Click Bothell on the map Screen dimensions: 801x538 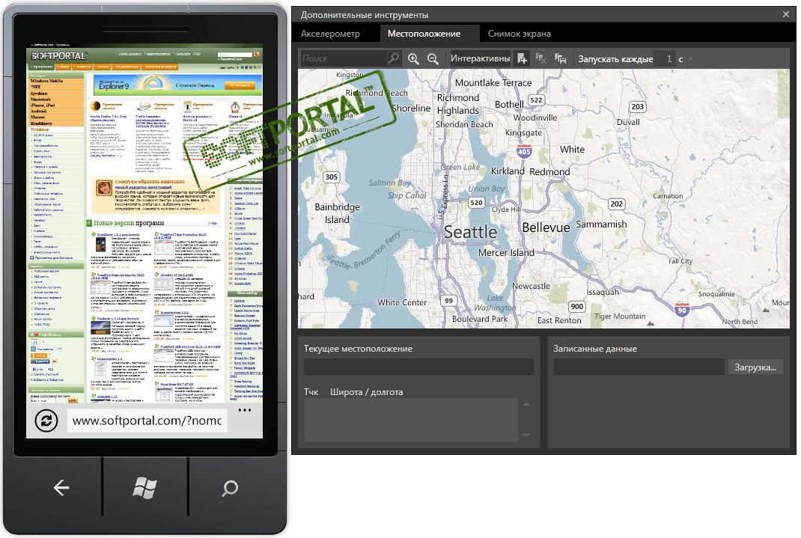pyautogui.click(x=509, y=105)
